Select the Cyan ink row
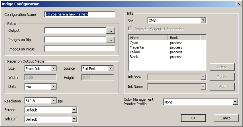 pos(168,43)
